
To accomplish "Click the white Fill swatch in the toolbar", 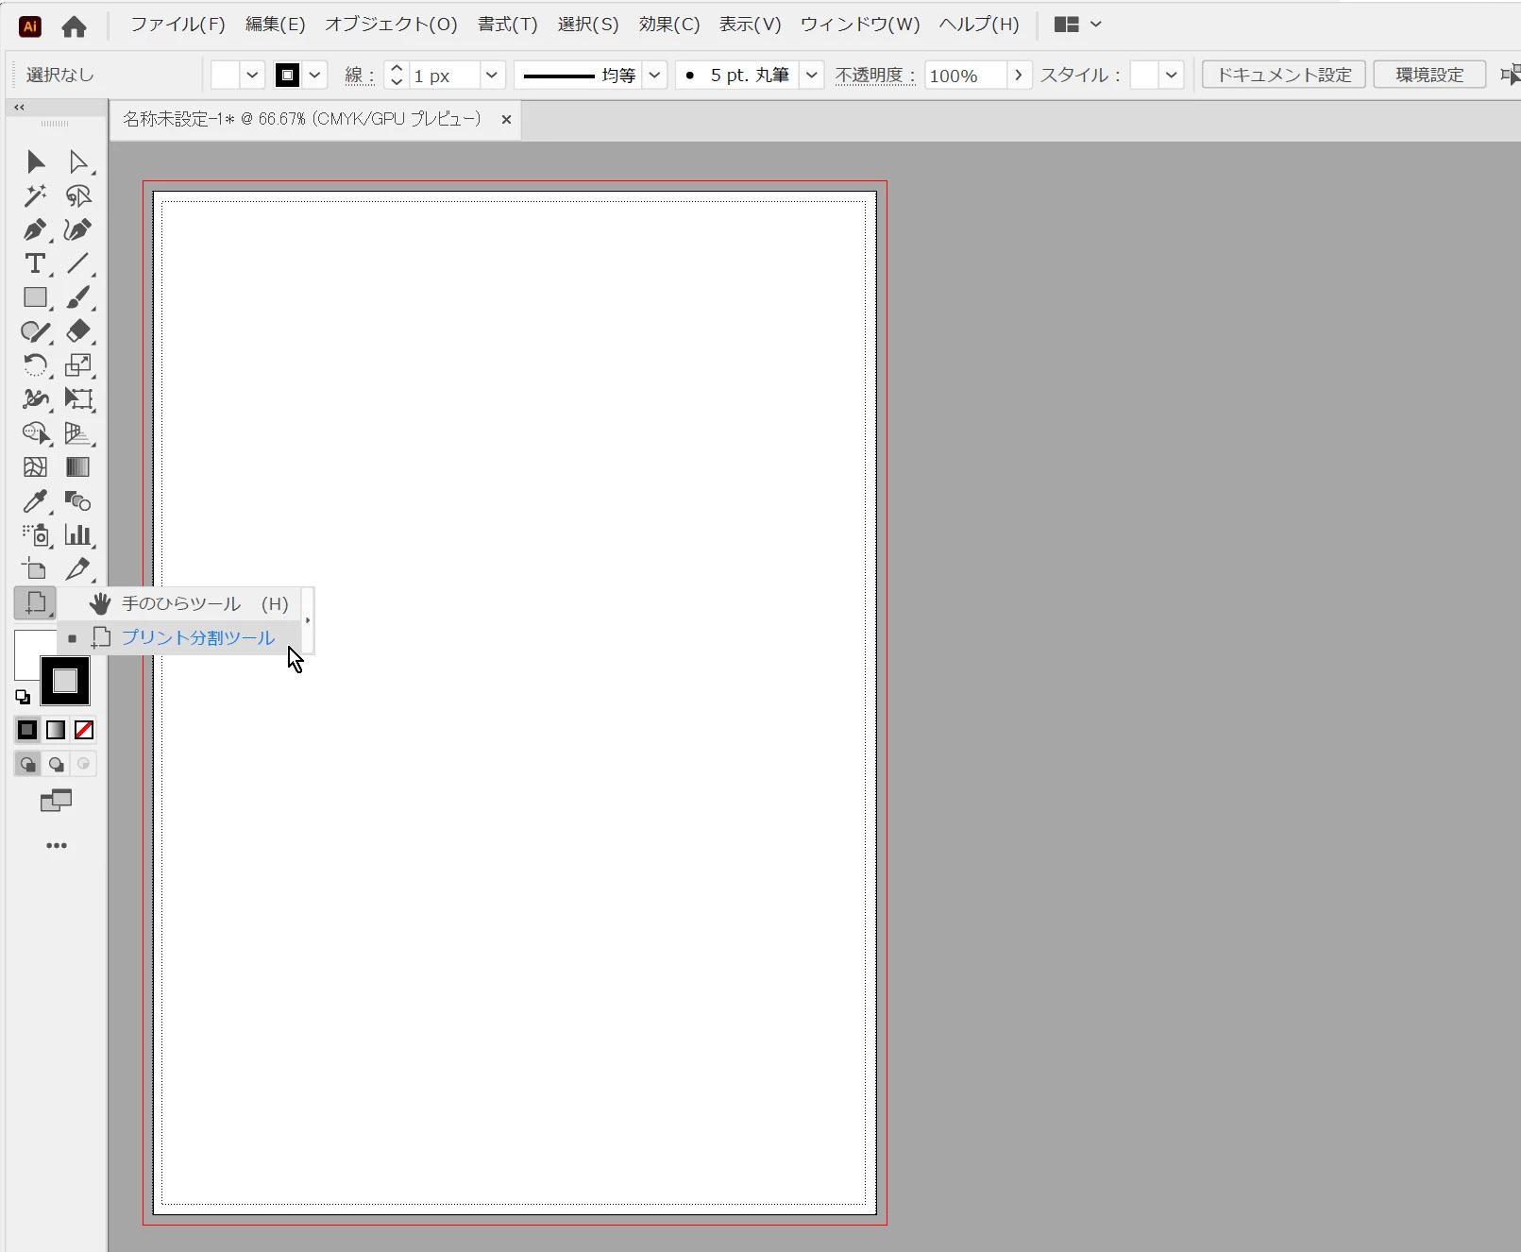I will coord(26,655).
